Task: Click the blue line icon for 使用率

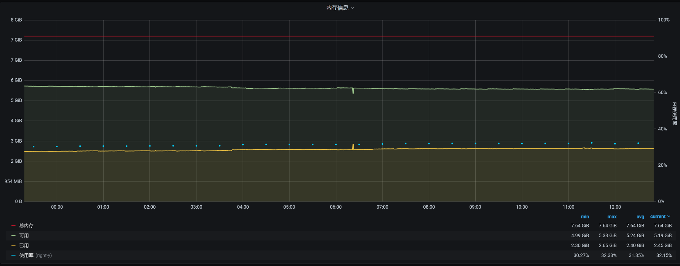Action: pos(13,256)
